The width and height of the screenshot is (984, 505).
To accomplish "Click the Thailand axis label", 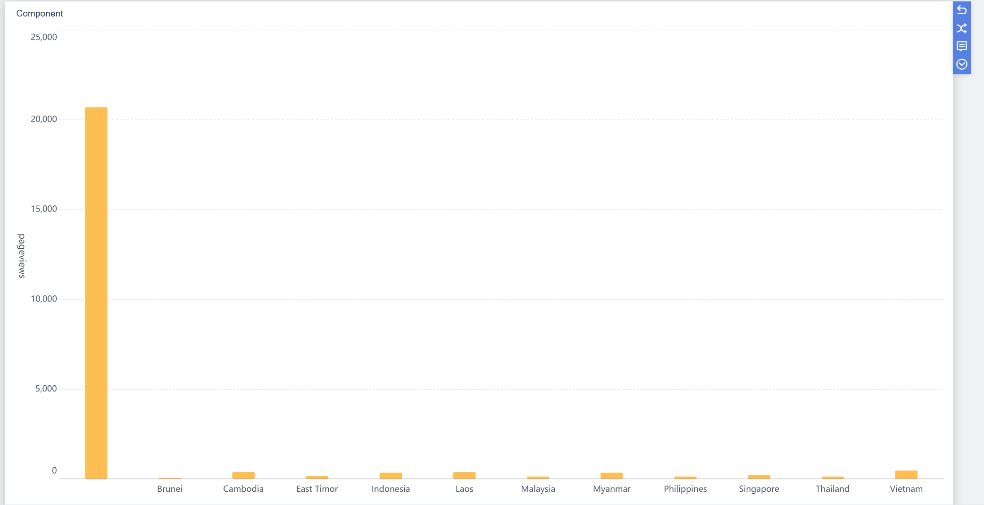I will 833,489.
